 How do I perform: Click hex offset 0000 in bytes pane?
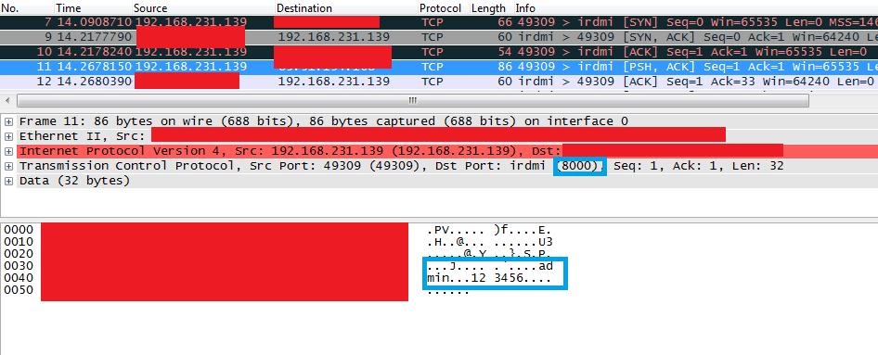(19, 230)
